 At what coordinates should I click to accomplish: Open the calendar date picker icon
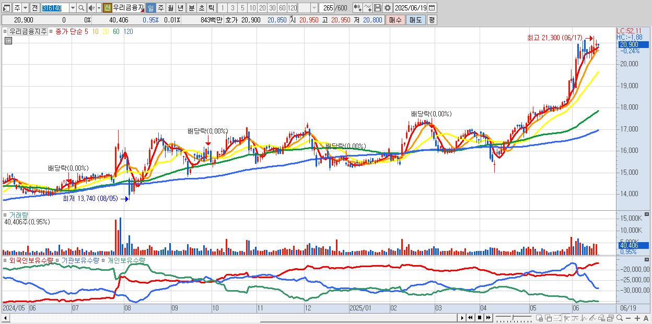pos(432,8)
